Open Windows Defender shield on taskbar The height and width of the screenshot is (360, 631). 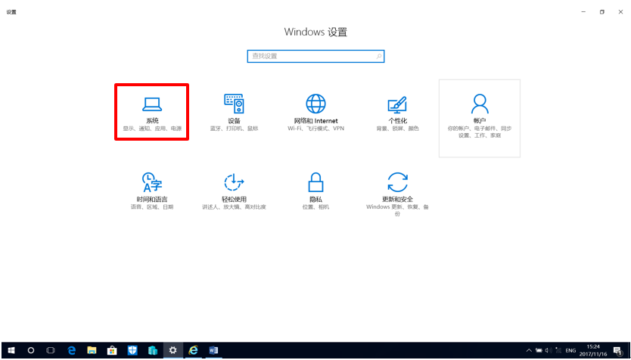point(132,350)
